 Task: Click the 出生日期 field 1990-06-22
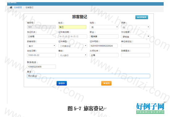[x=41, y=55]
